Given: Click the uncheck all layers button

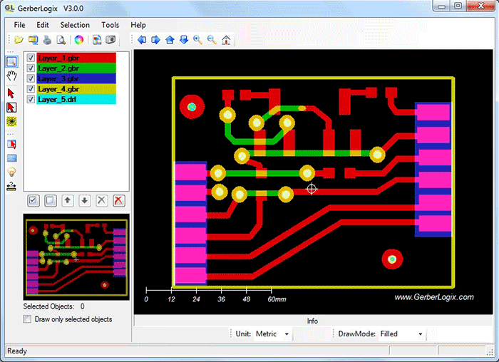Looking at the screenshot, I should tap(51, 201).
